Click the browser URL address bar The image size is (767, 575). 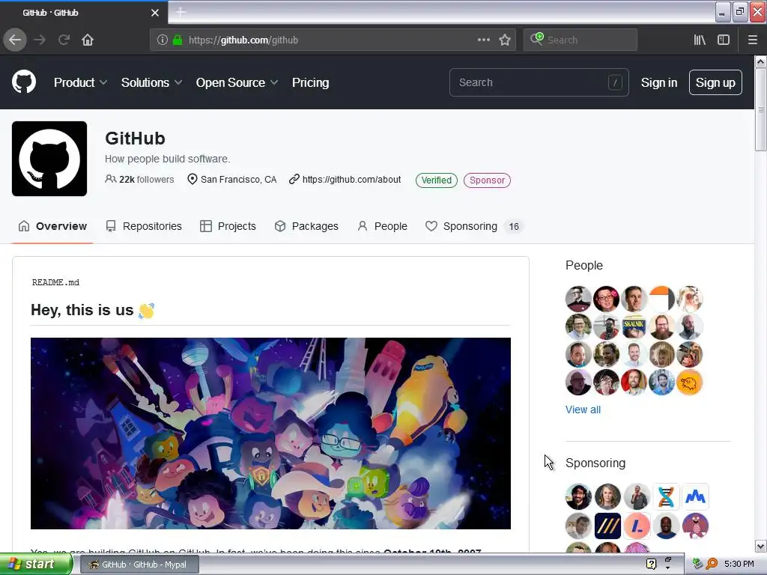pos(333,40)
